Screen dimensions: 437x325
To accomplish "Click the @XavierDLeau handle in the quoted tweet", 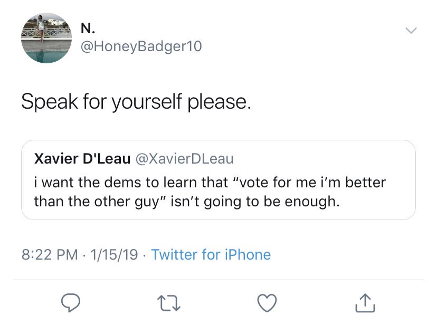I will coord(184,158).
